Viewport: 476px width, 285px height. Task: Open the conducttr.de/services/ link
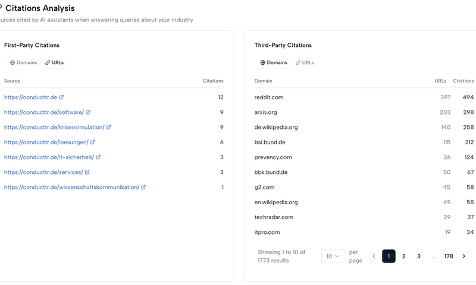(43, 172)
